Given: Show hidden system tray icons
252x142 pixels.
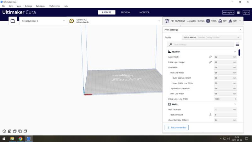Looking at the screenshot, I should [x=221, y=139].
